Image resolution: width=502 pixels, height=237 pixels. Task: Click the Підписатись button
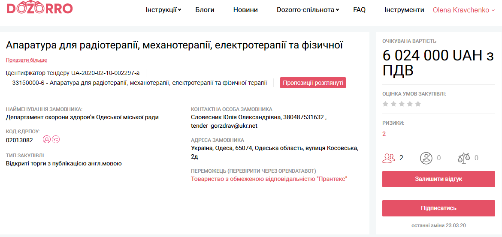pos(438,208)
